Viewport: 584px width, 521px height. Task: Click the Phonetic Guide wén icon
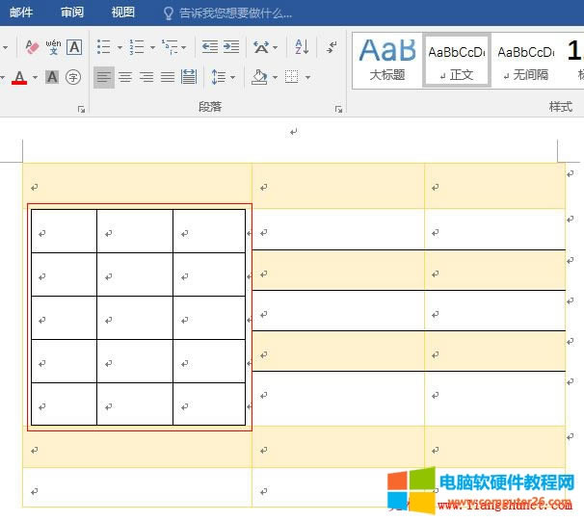coord(53,47)
